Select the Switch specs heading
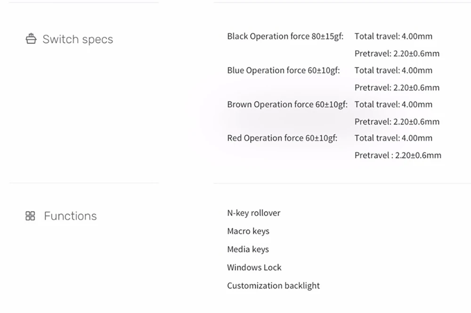471x313 pixels. click(78, 39)
